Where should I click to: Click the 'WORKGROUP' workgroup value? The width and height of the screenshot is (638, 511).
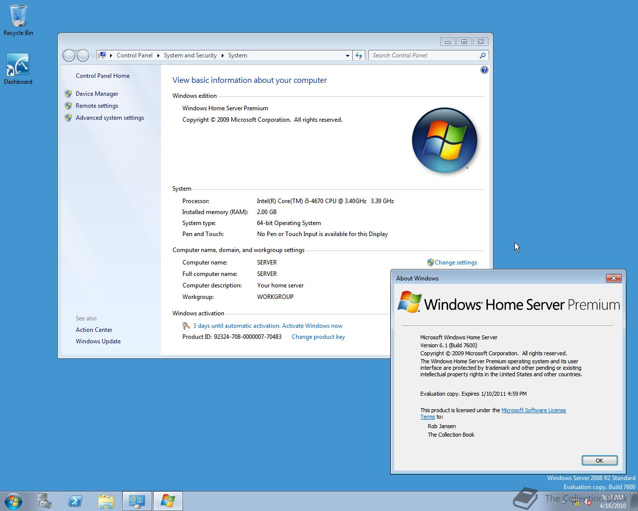tap(275, 297)
